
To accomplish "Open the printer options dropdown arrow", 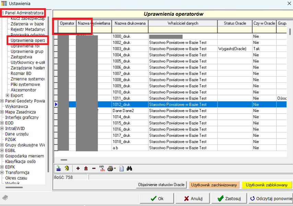I will pos(115,169).
